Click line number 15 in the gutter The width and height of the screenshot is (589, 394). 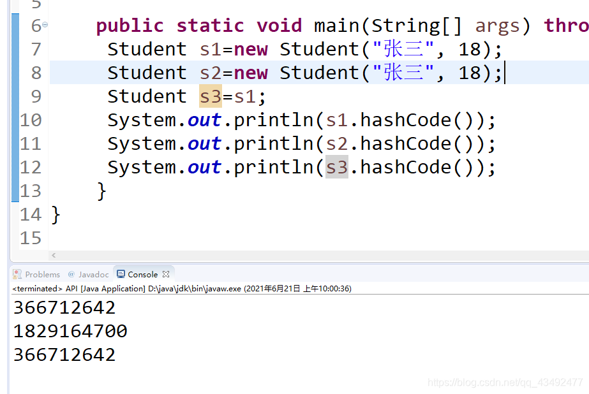tap(31, 238)
